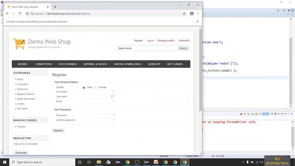This screenshot has height=166, width=295.
Task: Show hidden tray icons chevron
Action: coord(243,162)
